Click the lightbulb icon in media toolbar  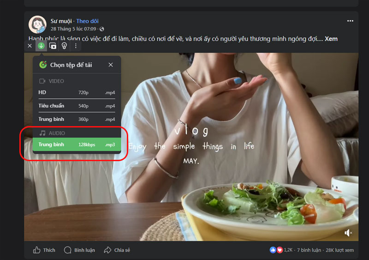pos(64,46)
